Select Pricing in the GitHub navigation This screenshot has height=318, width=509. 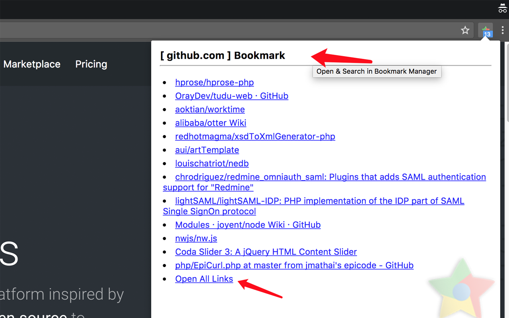pos(91,64)
